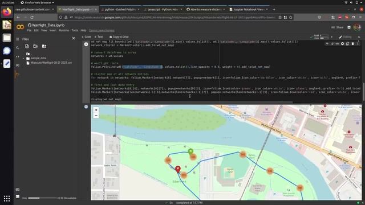Clear the output using the output cell icon
Screen dimensions: 365x205
point(86,106)
